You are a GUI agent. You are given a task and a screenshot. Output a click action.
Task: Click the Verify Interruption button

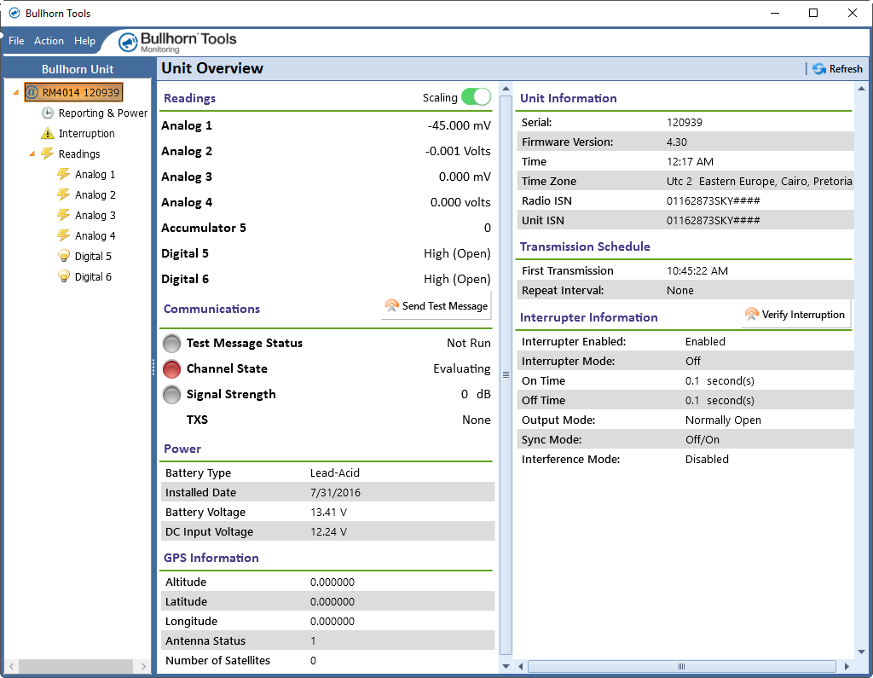pyautogui.click(x=795, y=315)
